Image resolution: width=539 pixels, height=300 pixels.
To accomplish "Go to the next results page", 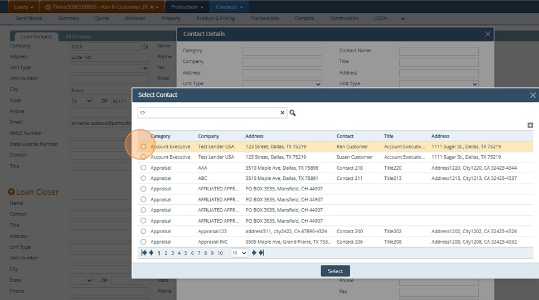I will point(254,253).
